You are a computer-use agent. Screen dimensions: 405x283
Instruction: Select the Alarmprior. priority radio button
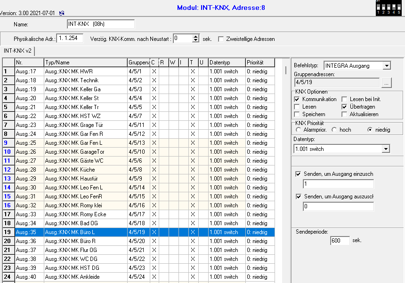(x=298, y=130)
